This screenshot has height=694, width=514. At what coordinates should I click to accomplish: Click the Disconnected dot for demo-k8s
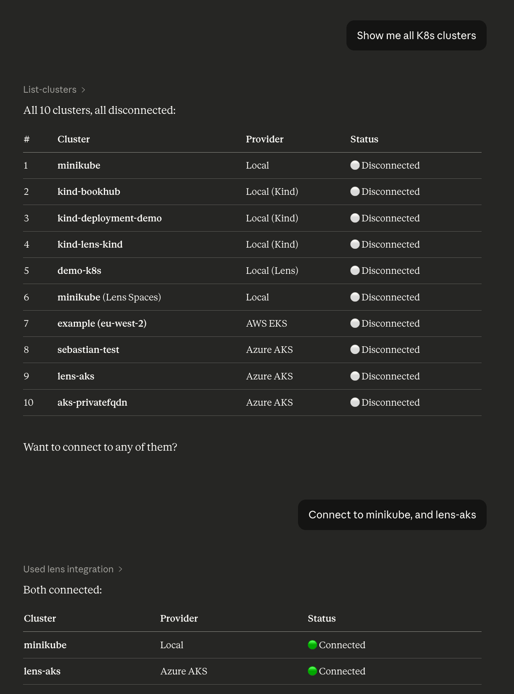click(x=355, y=270)
